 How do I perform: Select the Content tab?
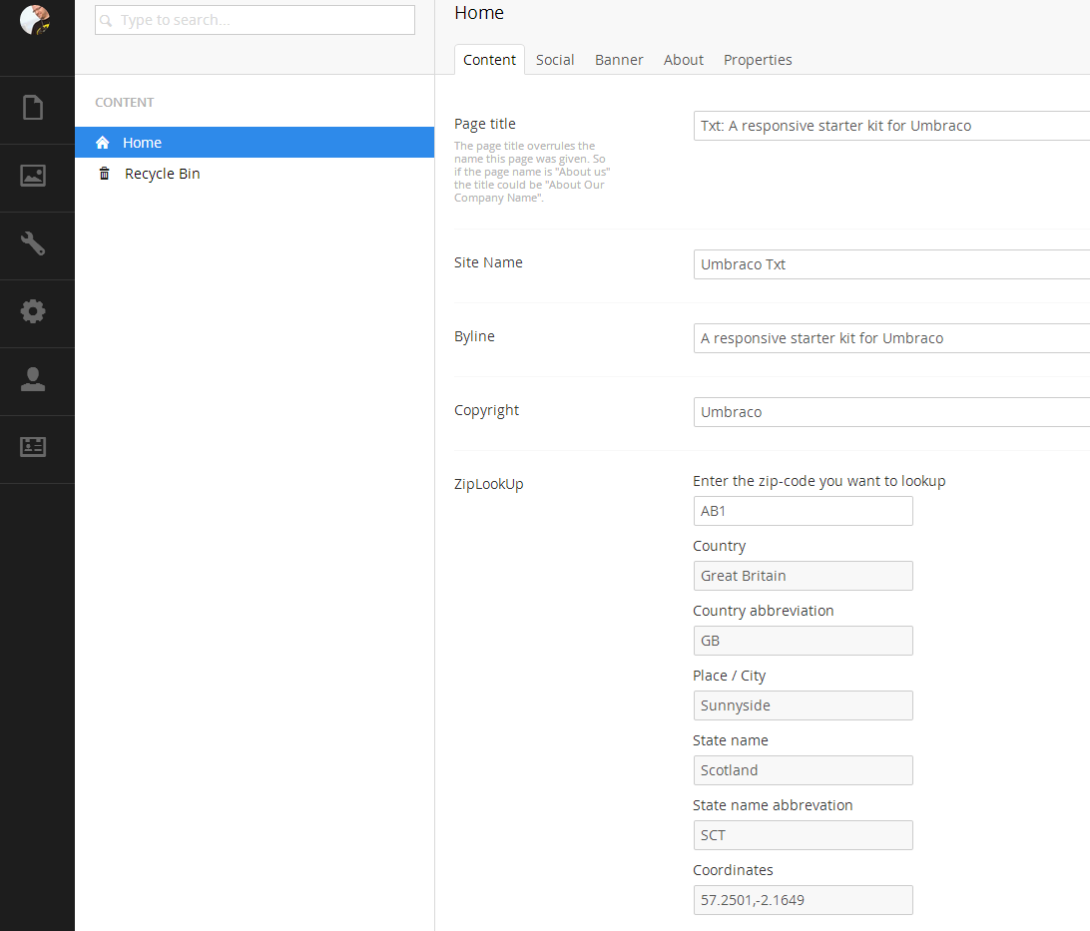point(489,60)
